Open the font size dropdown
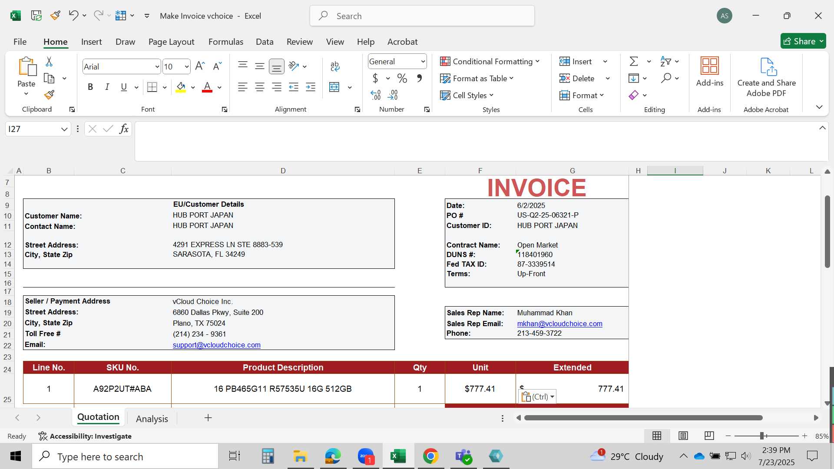This screenshot has width=834, height=469. pos(187,67)
